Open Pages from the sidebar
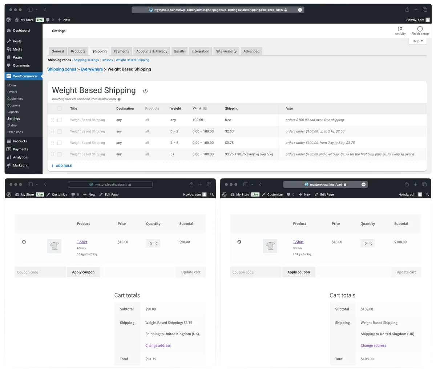 [x=17, y=57]
